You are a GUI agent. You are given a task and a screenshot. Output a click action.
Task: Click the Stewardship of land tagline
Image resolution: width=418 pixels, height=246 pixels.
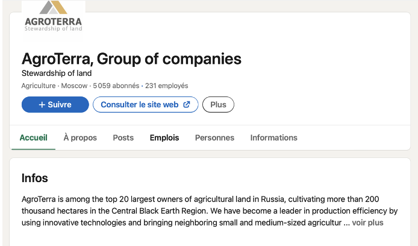[x=57, y=74]
